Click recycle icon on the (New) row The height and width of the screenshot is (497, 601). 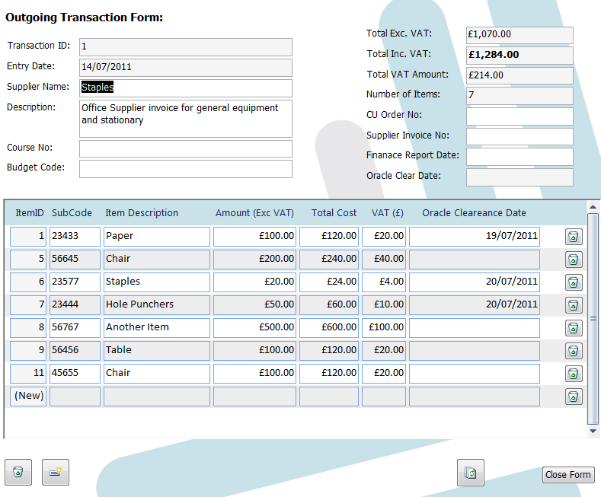574,397
